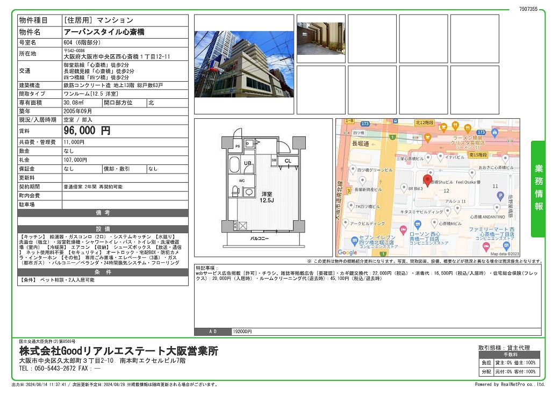Click the condition text ペット相談・2人入居可能
Viewport: 559px width, 396px height.
point(67,280)
